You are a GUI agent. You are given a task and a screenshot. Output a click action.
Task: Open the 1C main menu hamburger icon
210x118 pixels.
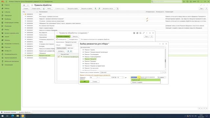pyautogui.click(x=6, y=1)
